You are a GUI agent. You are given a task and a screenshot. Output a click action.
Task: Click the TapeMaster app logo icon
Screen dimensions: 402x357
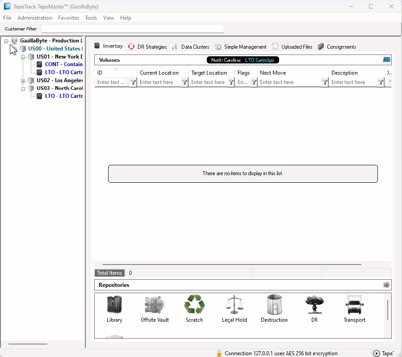pyautogui.click(x=7, y=6)
